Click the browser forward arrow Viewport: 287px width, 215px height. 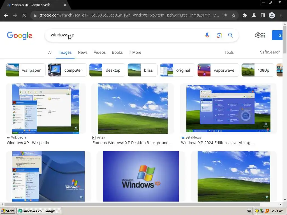(15, 15)
